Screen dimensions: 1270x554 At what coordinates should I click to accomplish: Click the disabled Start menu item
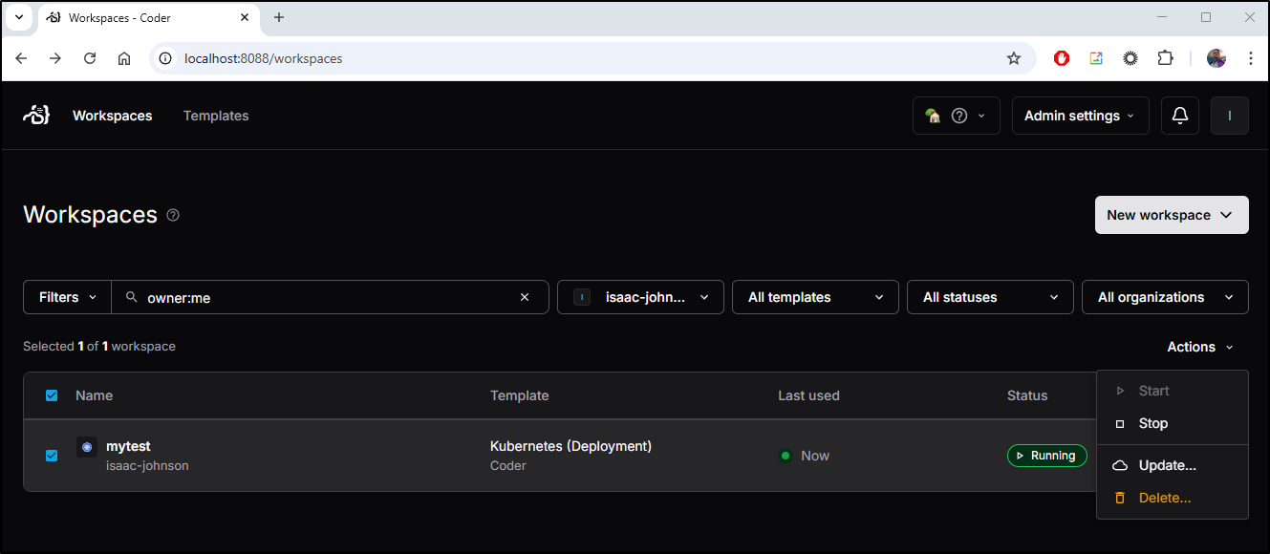[1173, 391]
